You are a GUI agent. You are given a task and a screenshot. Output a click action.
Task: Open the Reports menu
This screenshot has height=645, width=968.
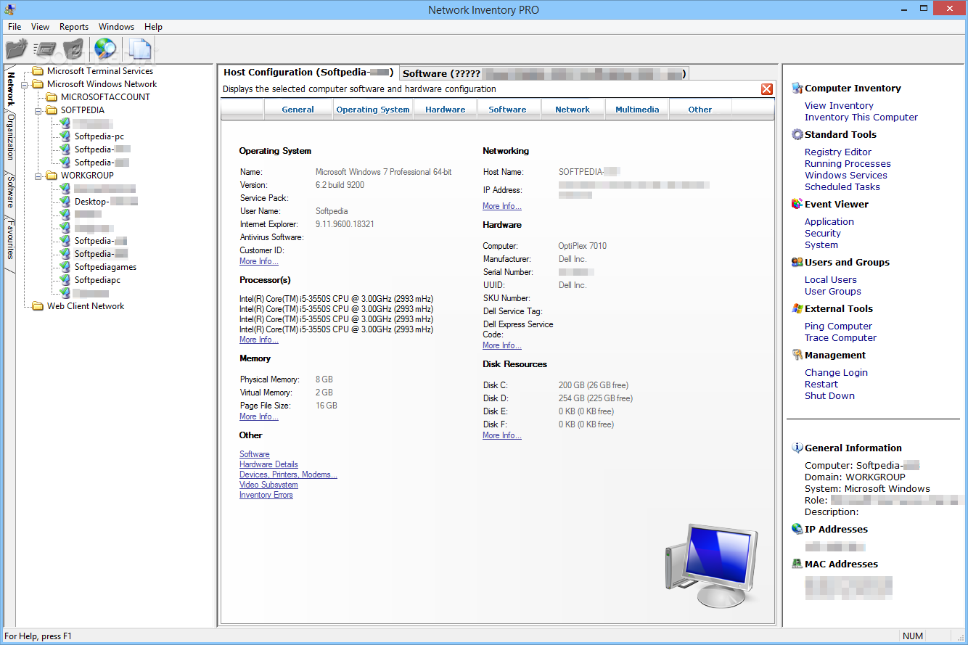[74, 27]
